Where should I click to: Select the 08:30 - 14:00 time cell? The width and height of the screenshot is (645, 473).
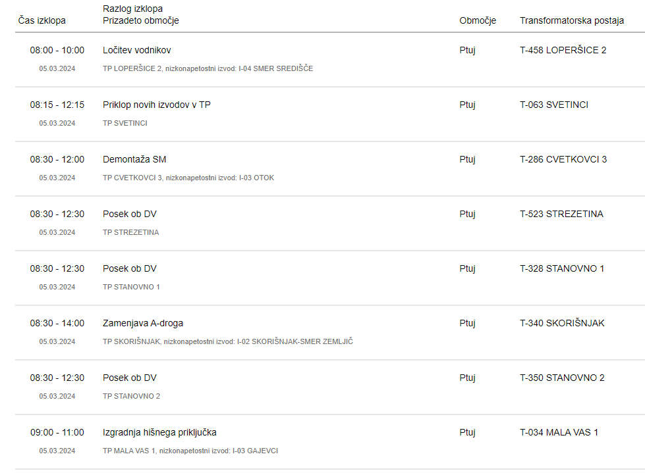57,323
